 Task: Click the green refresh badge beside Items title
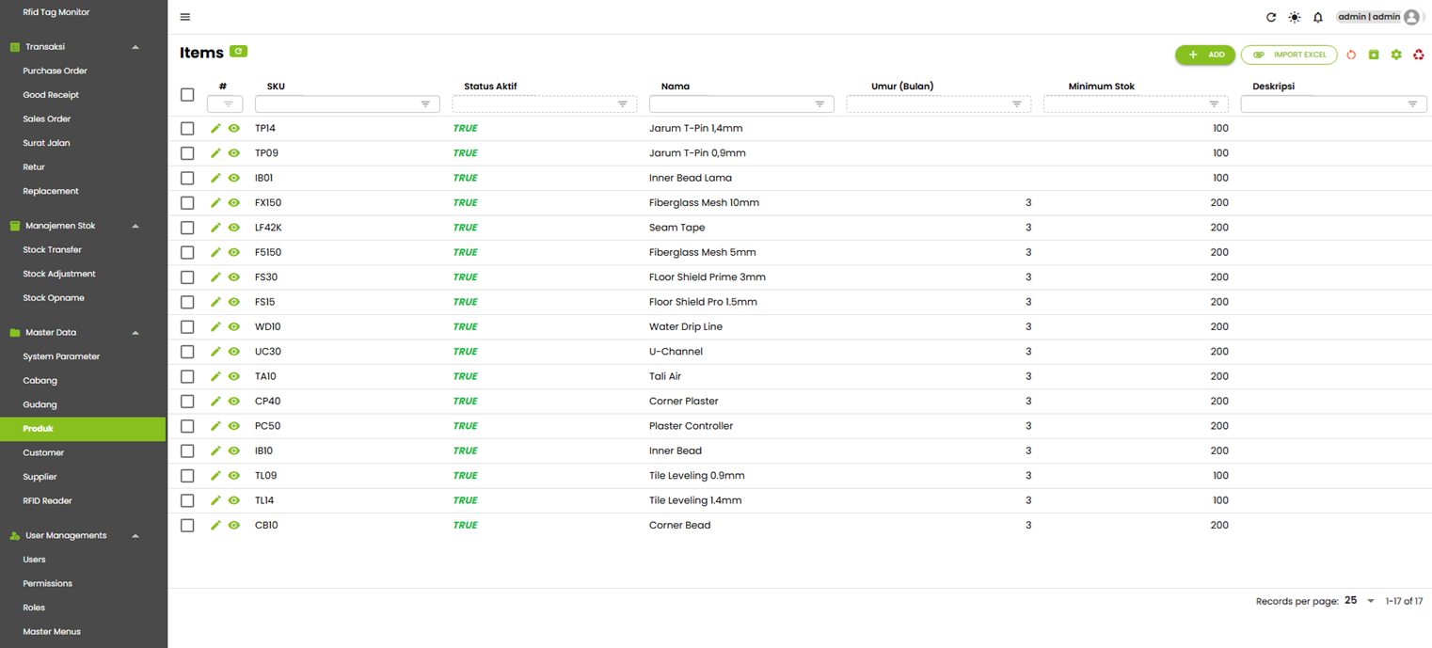238,52
